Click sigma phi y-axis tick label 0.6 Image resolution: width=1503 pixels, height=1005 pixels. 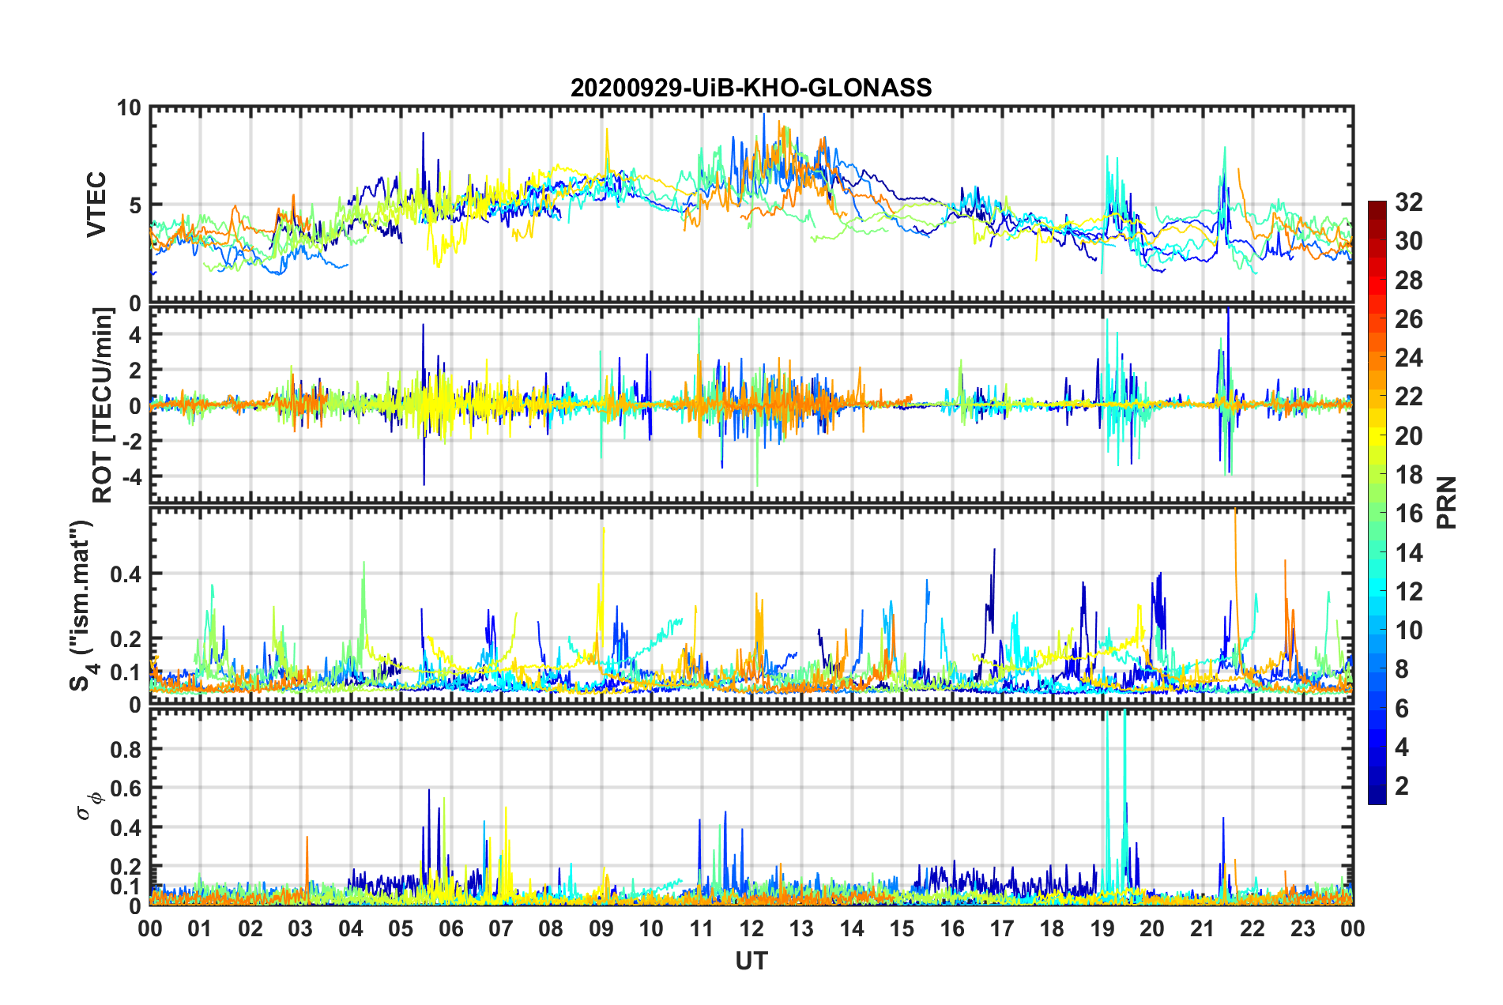tap(126, 789)
